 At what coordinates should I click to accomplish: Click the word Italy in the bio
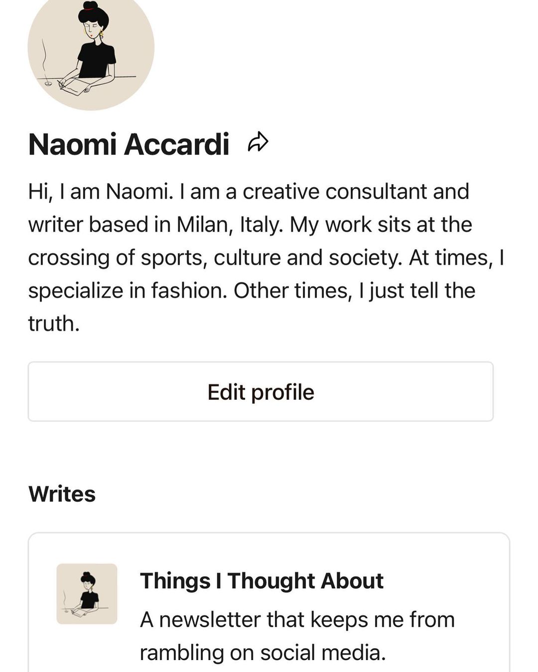[x=261, y=224]
